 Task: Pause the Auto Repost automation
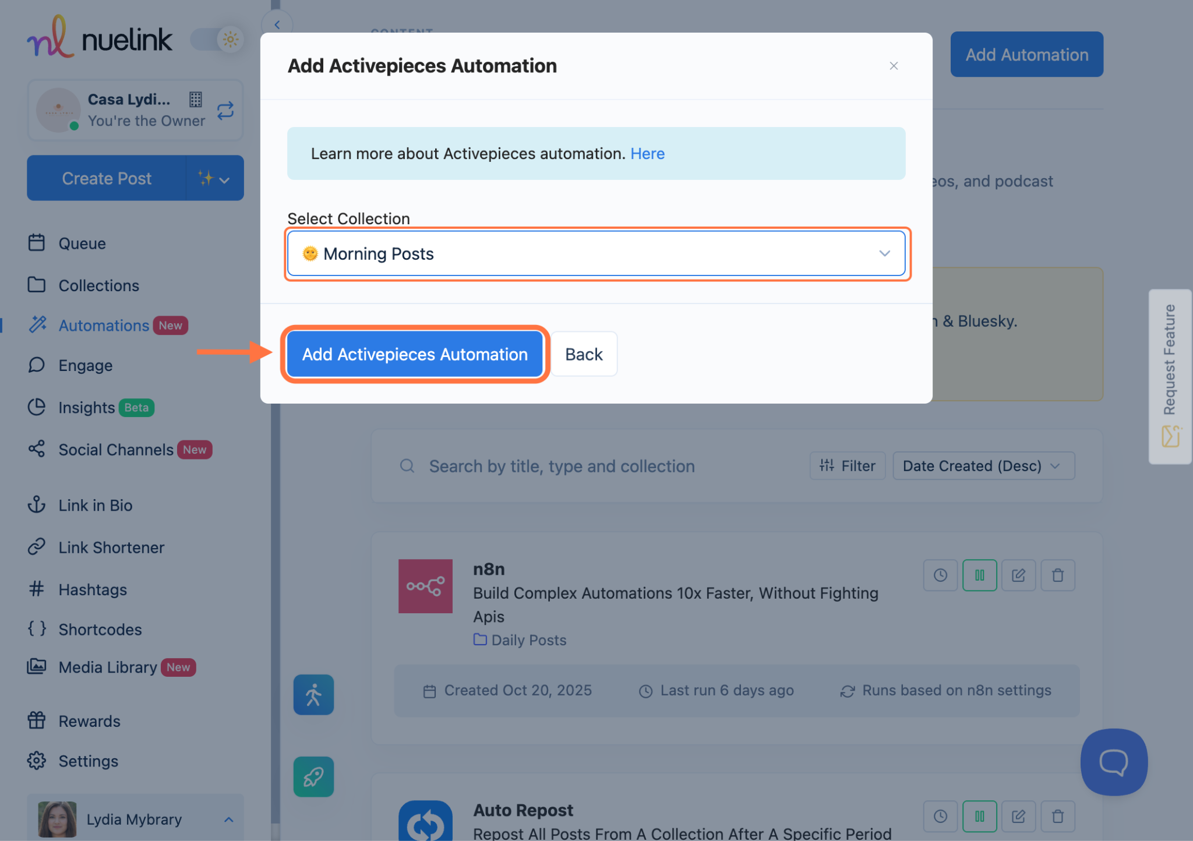(979, 817)
